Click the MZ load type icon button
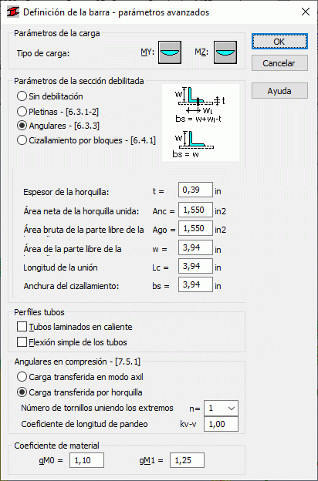The height and width of the screenshot is (481, 318). point(225,52)
